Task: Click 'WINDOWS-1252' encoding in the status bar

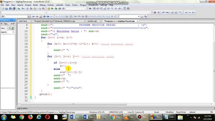Action: pos(116,112)
